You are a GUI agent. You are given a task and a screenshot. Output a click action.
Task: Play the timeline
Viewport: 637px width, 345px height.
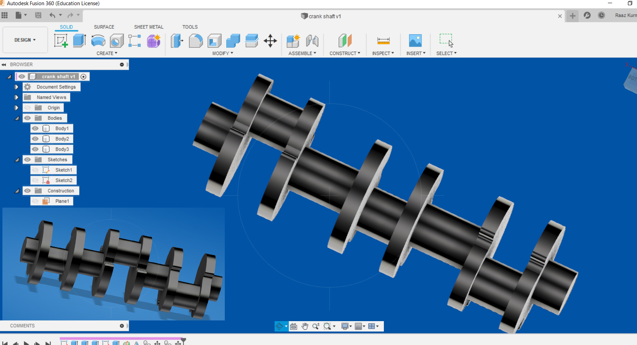pos(26,343)
